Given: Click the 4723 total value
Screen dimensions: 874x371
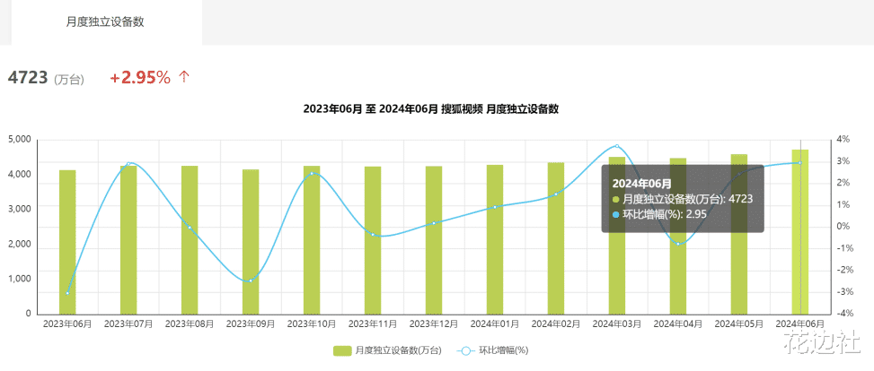Looking at the screenshot, I should pos(27,78).
